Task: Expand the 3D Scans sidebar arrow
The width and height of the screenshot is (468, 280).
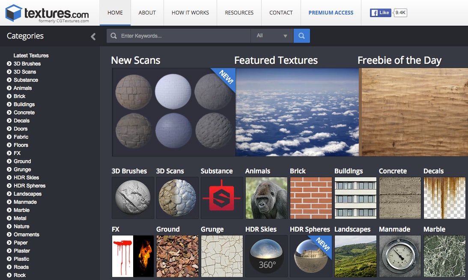Action: coord(9,71)
